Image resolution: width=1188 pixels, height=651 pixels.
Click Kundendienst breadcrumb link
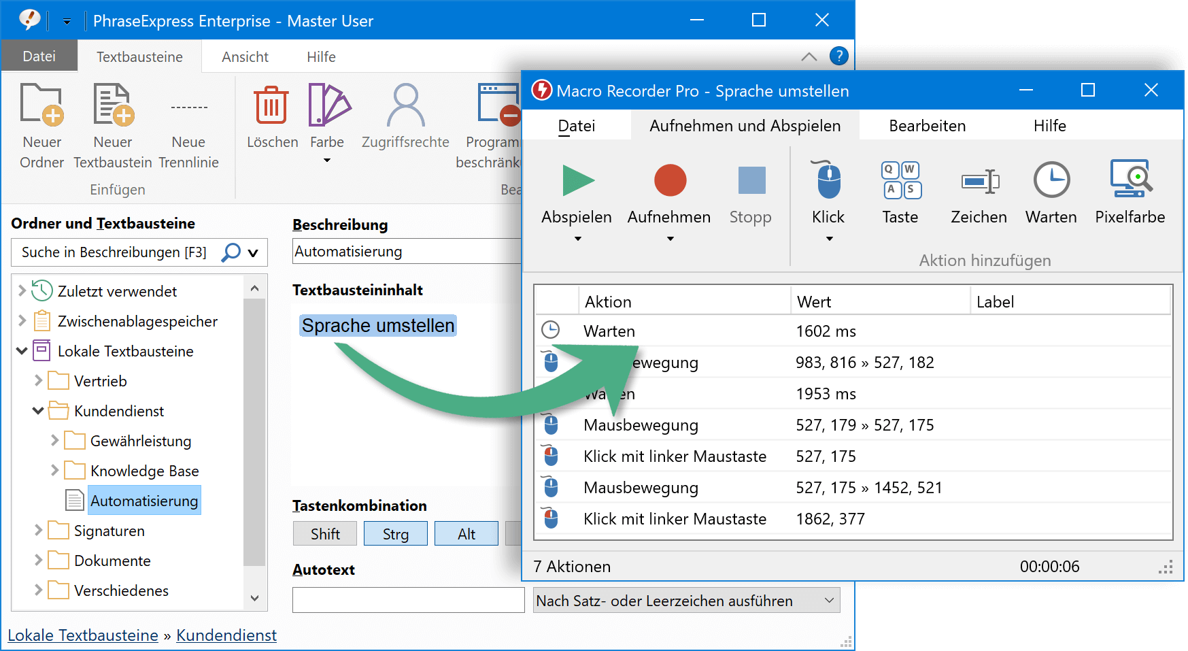pos(226,635)
